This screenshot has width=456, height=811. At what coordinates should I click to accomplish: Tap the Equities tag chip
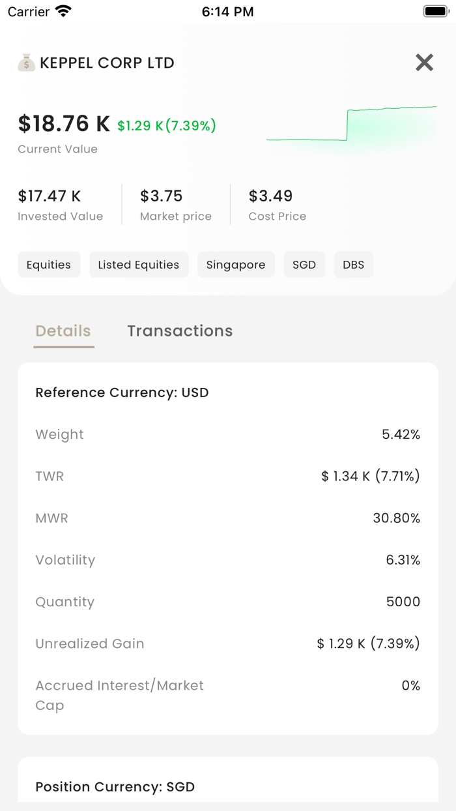pos(49,265)
